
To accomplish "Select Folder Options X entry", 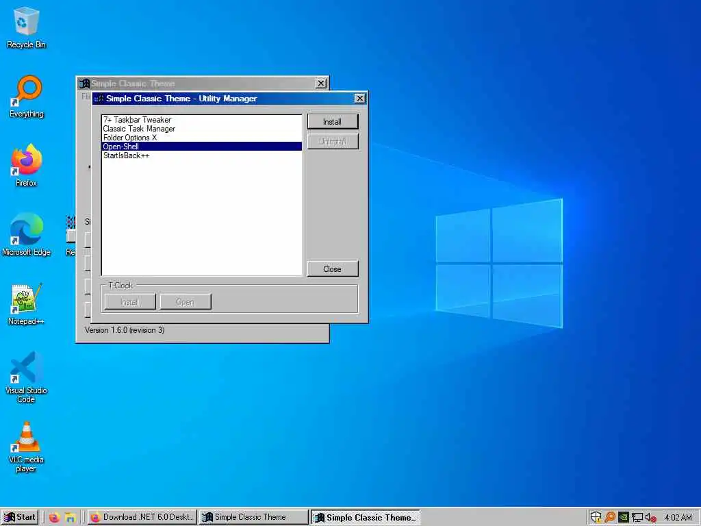I will pos(202,138).
